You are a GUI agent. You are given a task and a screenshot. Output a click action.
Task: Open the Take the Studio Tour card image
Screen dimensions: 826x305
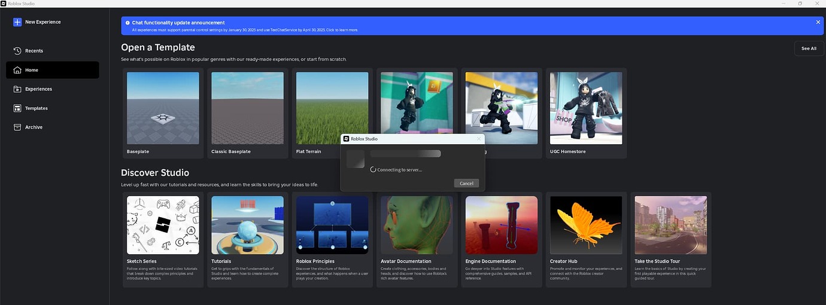670,225
